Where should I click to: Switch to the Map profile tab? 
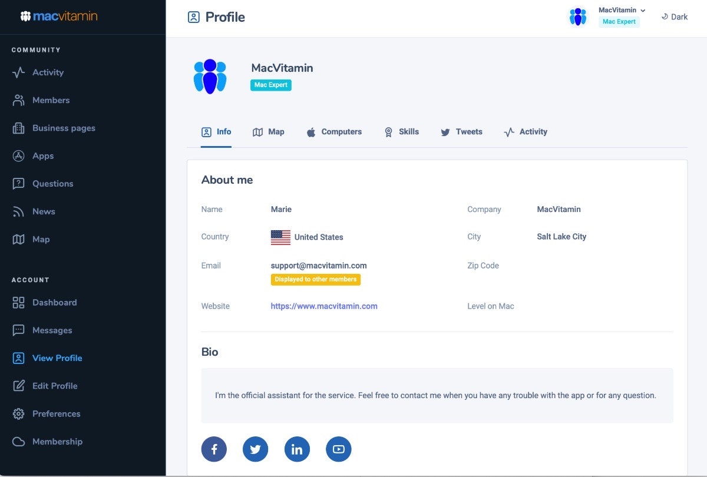pos(269,132)
